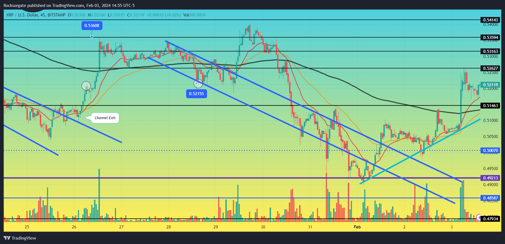Click the 0.53000 axis tick

click(491, 56)
